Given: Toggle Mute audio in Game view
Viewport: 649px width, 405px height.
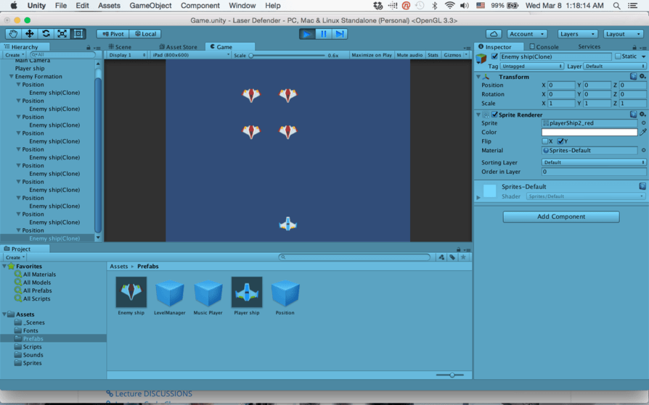Looking at the screenshot, I should [409, 55].
